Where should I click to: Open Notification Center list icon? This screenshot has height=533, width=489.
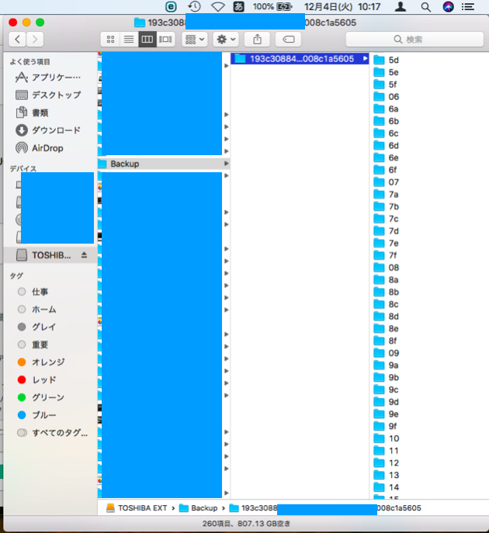[468, 6]
